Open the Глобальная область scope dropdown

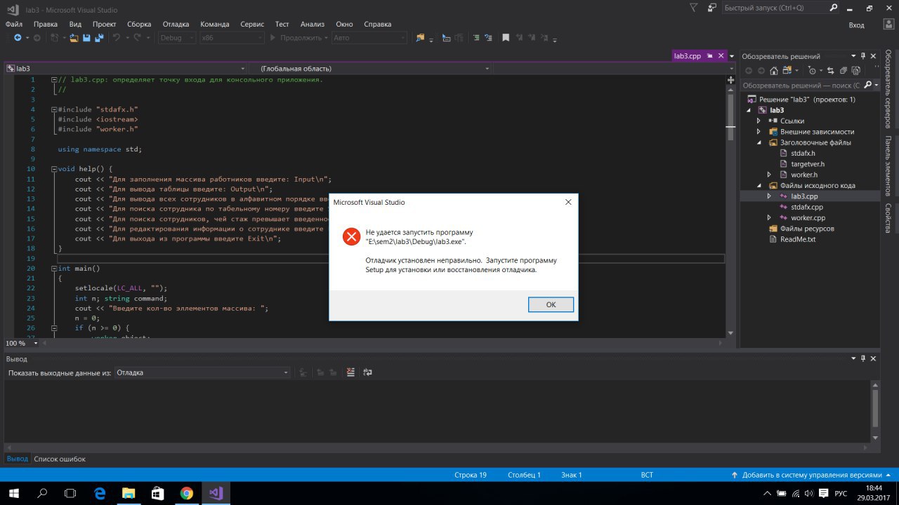(370, 69)
